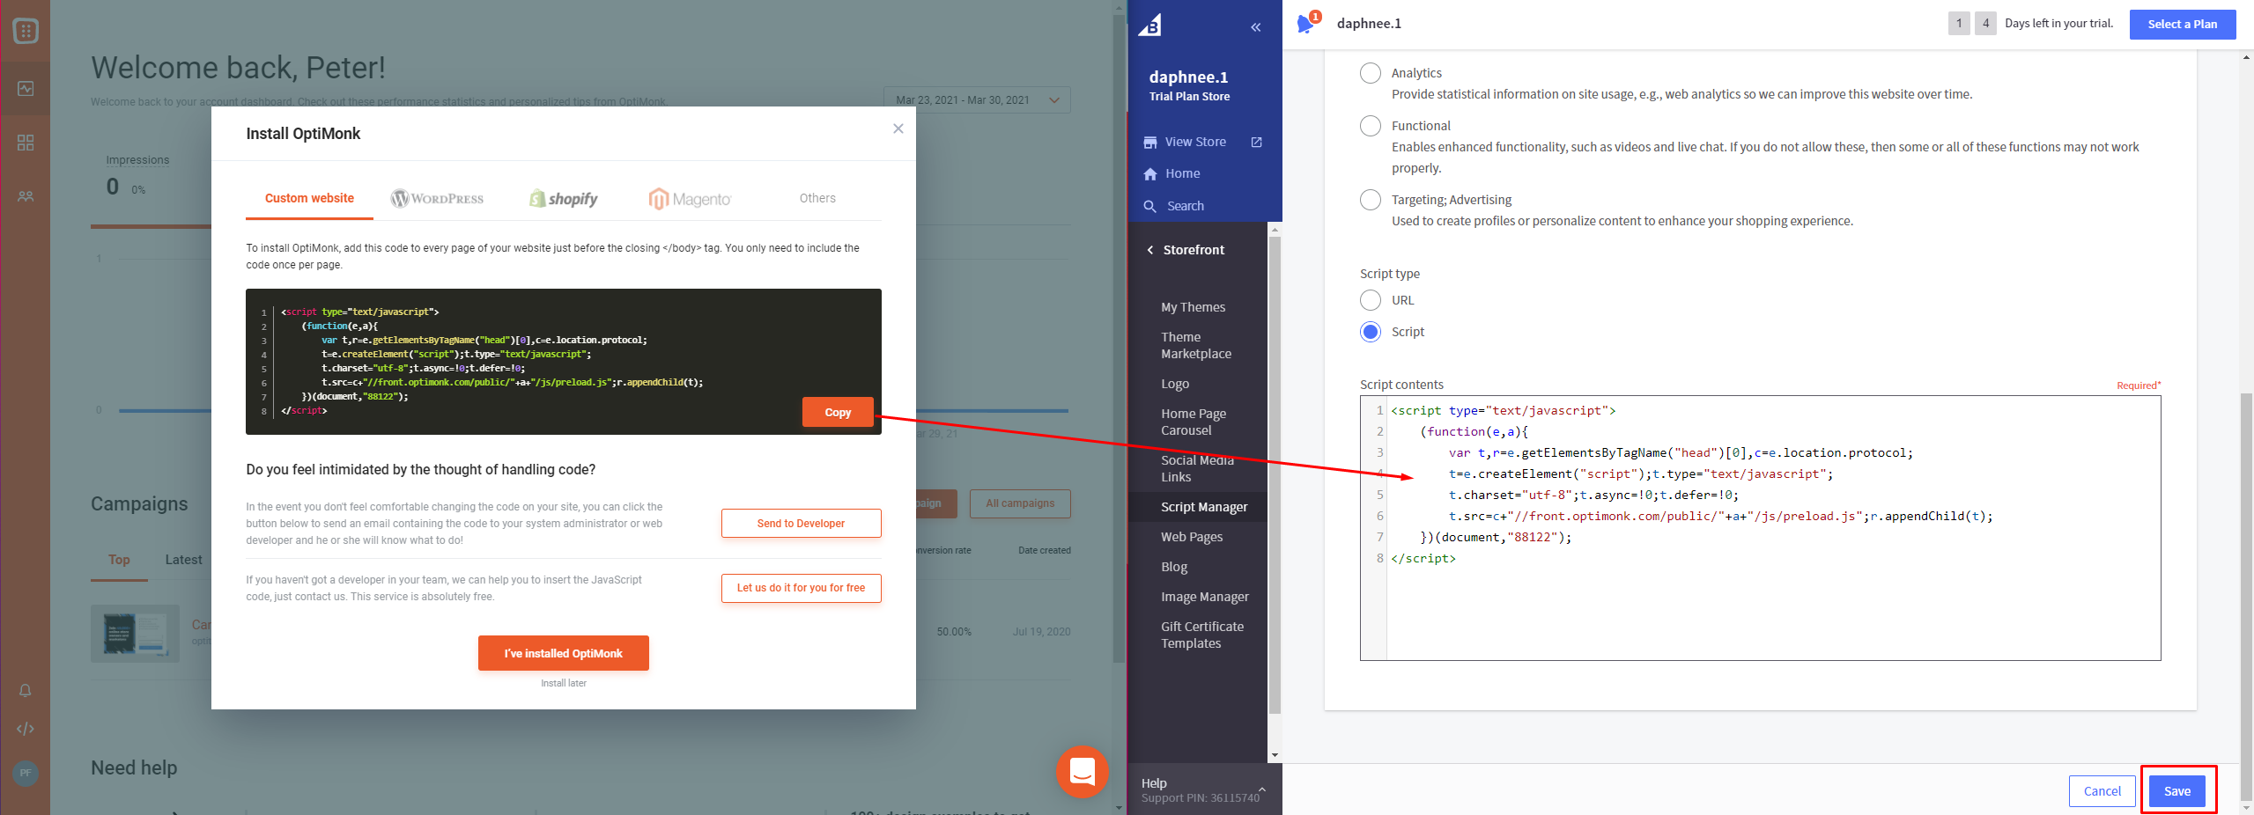Open the notifications megaphone icon with badge

(1307, 23)
